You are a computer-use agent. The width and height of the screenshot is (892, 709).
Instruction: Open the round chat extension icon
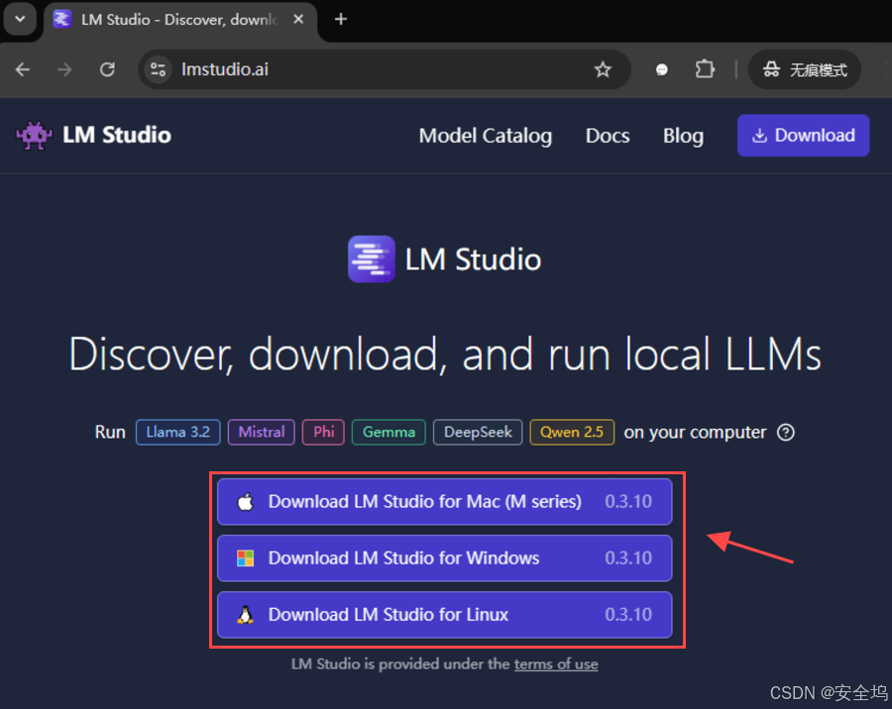[x=662, y=69]
